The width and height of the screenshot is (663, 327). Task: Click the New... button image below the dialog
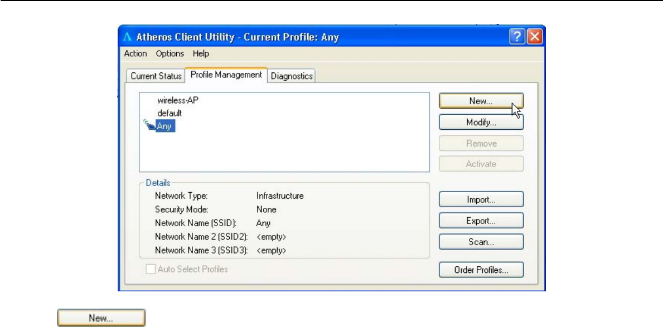(101, 318)
